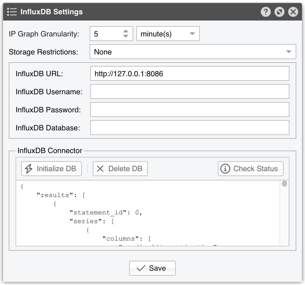Click the "statement_id": 0 line in output
The width and height of the screenshot is (305, 285).
[106, 213]
